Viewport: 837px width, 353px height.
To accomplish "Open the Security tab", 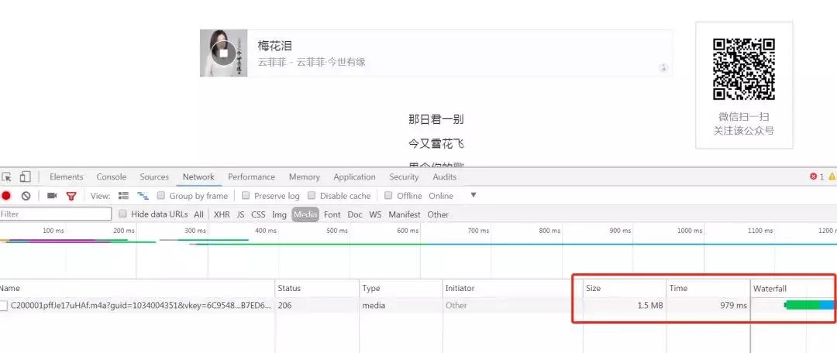I will 404,177.
